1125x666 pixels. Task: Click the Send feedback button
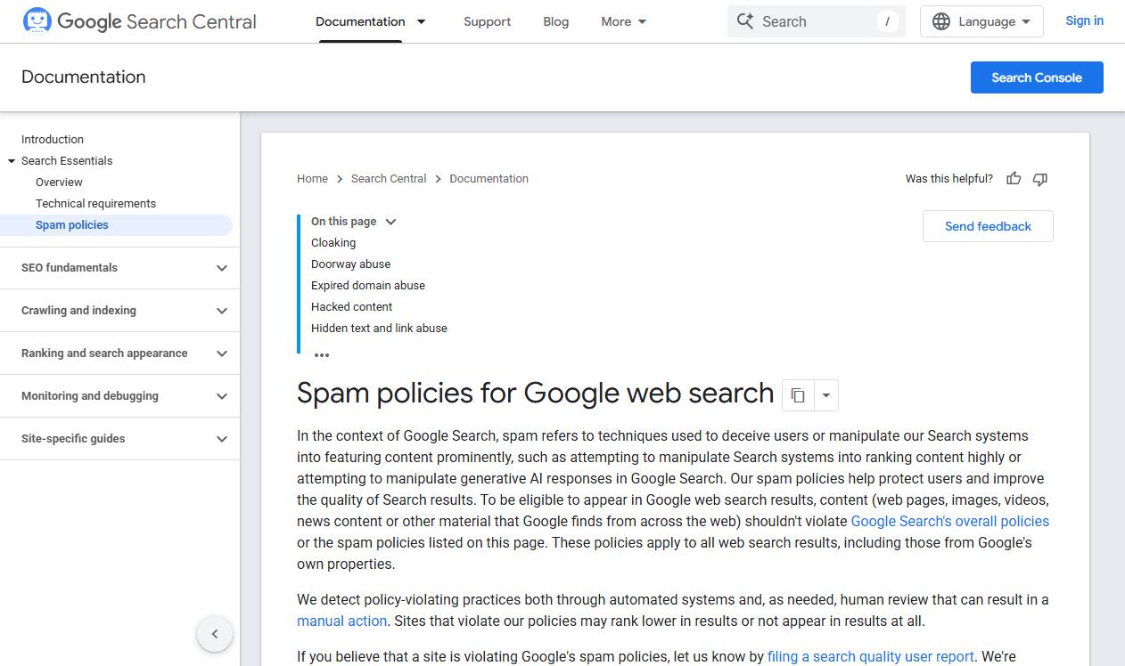(x=988, y=226)
